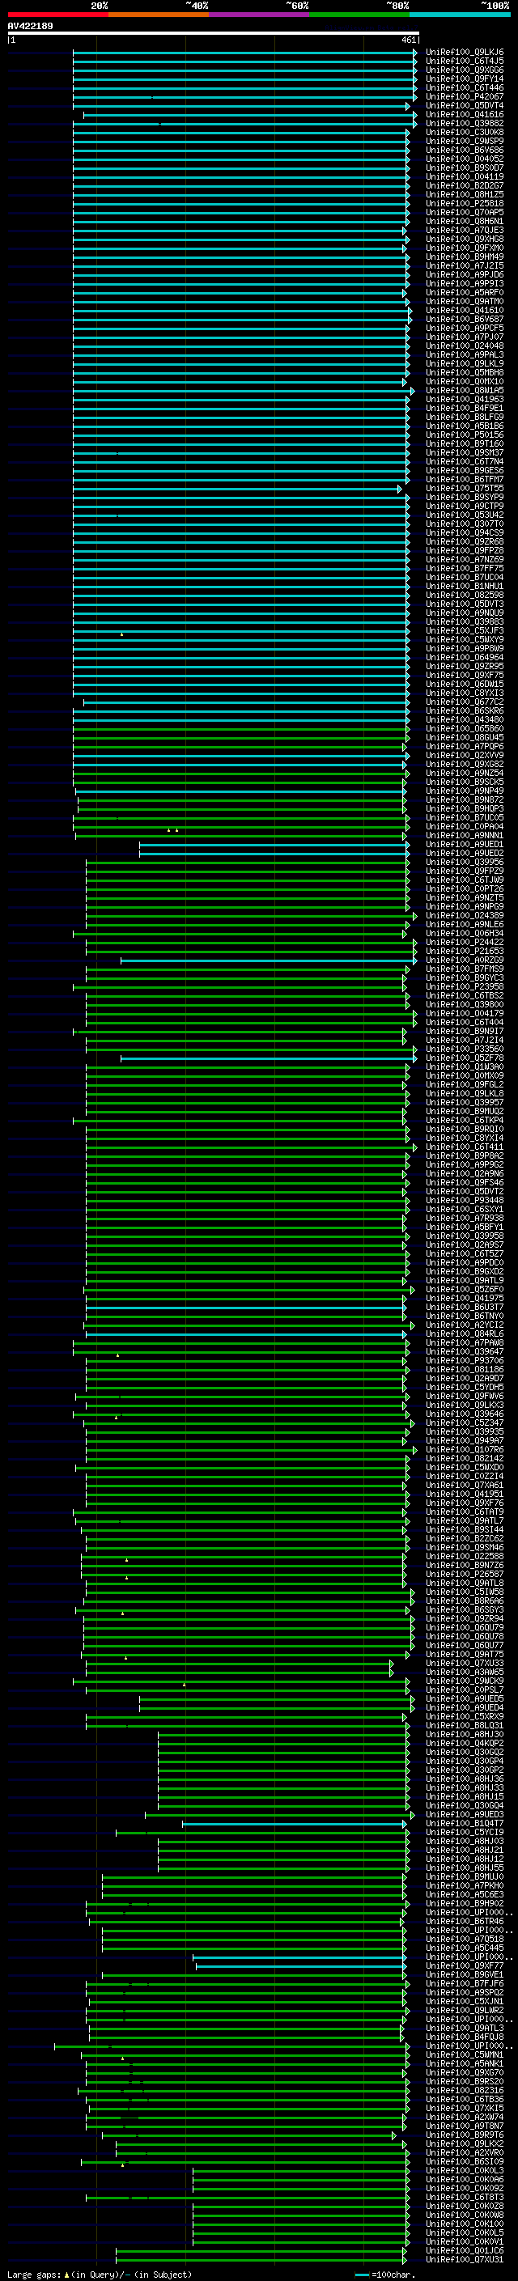Click the UniRef100_B9GVE1 hit label

click(x=465, y=1974)
